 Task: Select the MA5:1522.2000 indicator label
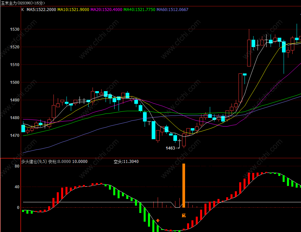coord(41,10)
